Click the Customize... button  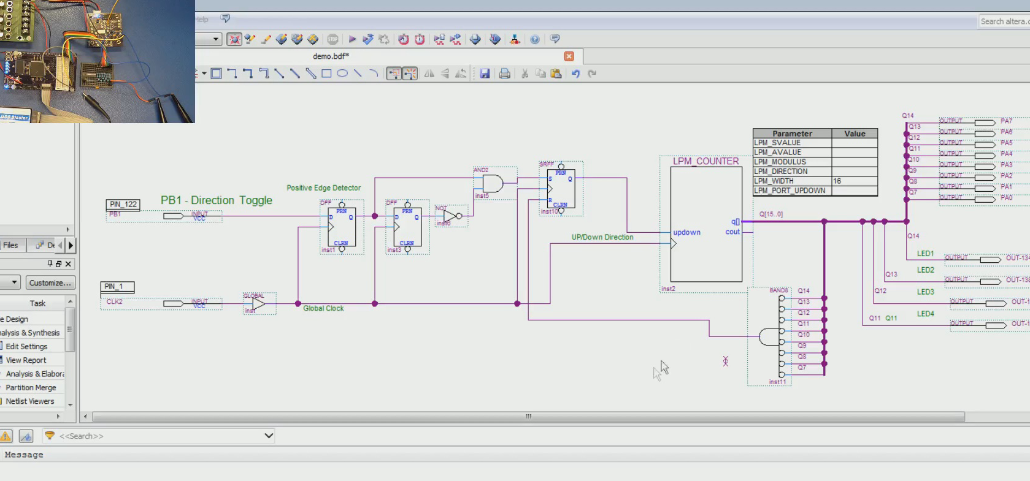50,282
